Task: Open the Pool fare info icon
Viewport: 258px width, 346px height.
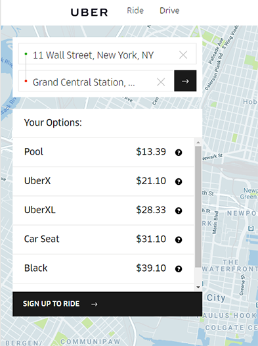Action: tap(179, 153)
